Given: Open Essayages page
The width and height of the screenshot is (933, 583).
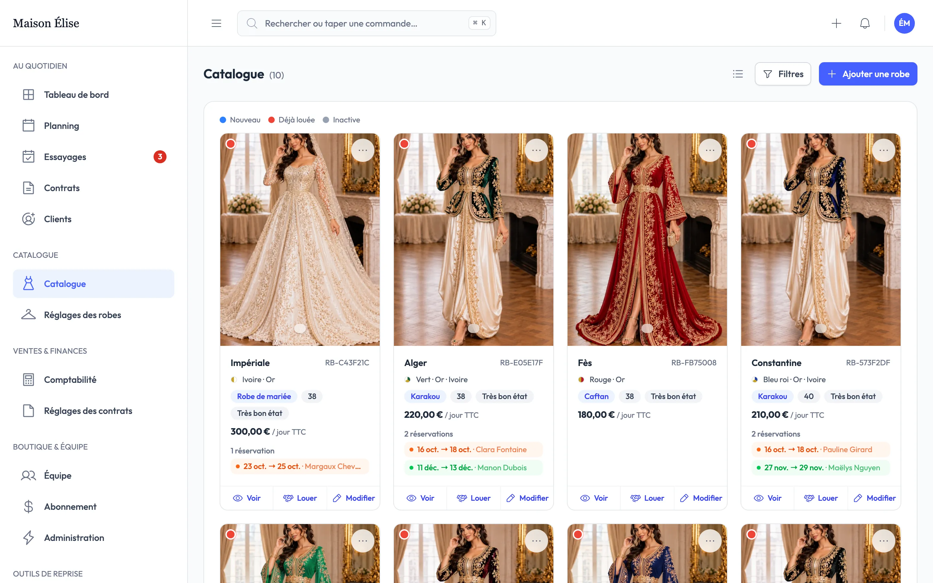Looking at the screenshot, I should click(94, 157).
